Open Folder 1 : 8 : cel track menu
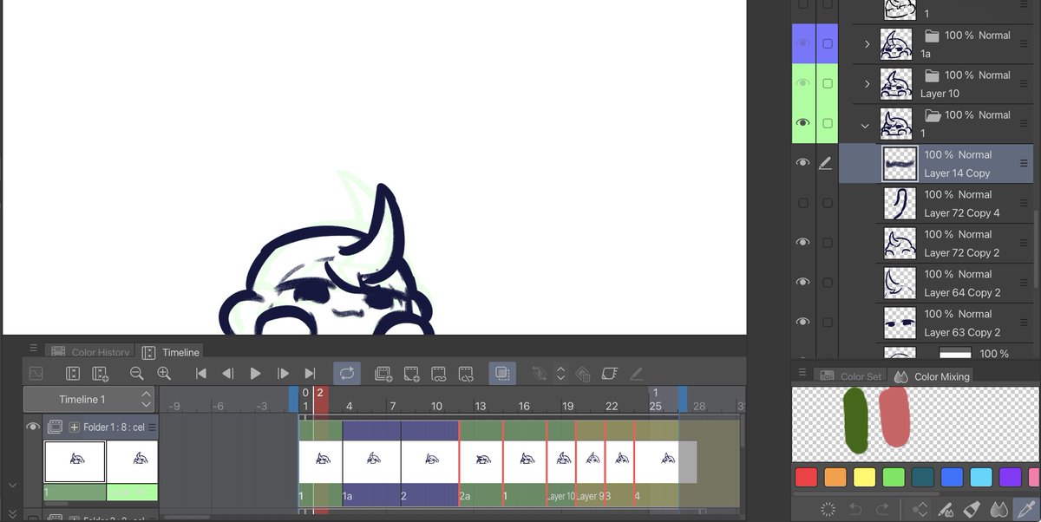The height and width of the screenshot is (522, 1041). click(153, 427)
